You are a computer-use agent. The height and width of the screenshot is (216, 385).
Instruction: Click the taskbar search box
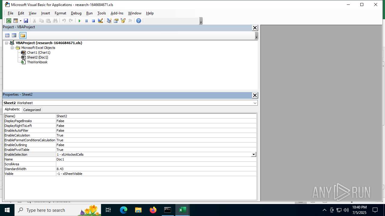click(58, 210)
